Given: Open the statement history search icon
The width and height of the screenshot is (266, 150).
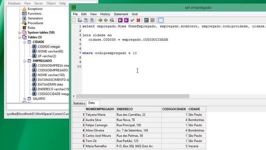Looking at the screenshot, I should [x=112, y=20].
